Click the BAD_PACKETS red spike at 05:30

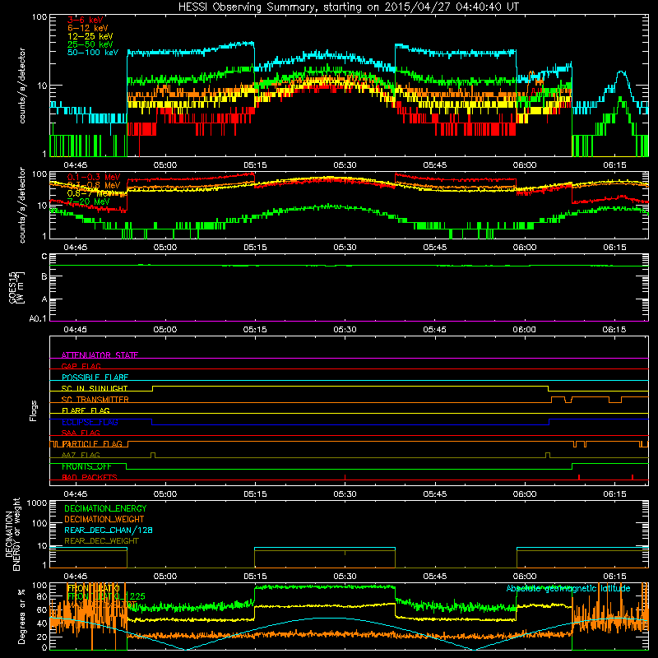[345, 477]
